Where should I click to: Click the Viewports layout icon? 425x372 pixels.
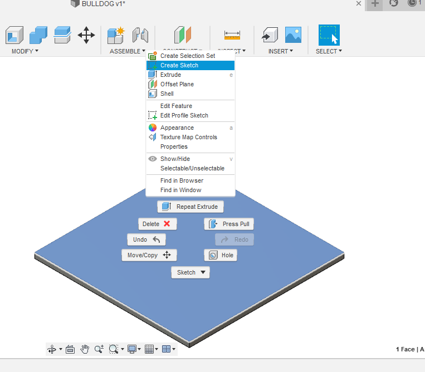click(166, 349)
